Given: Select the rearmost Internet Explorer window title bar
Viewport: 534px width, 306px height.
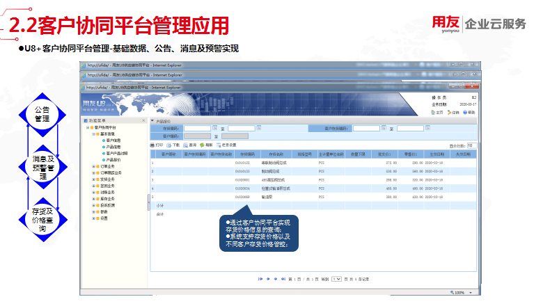Looking at the screenshot, I should tap(279, 65).
